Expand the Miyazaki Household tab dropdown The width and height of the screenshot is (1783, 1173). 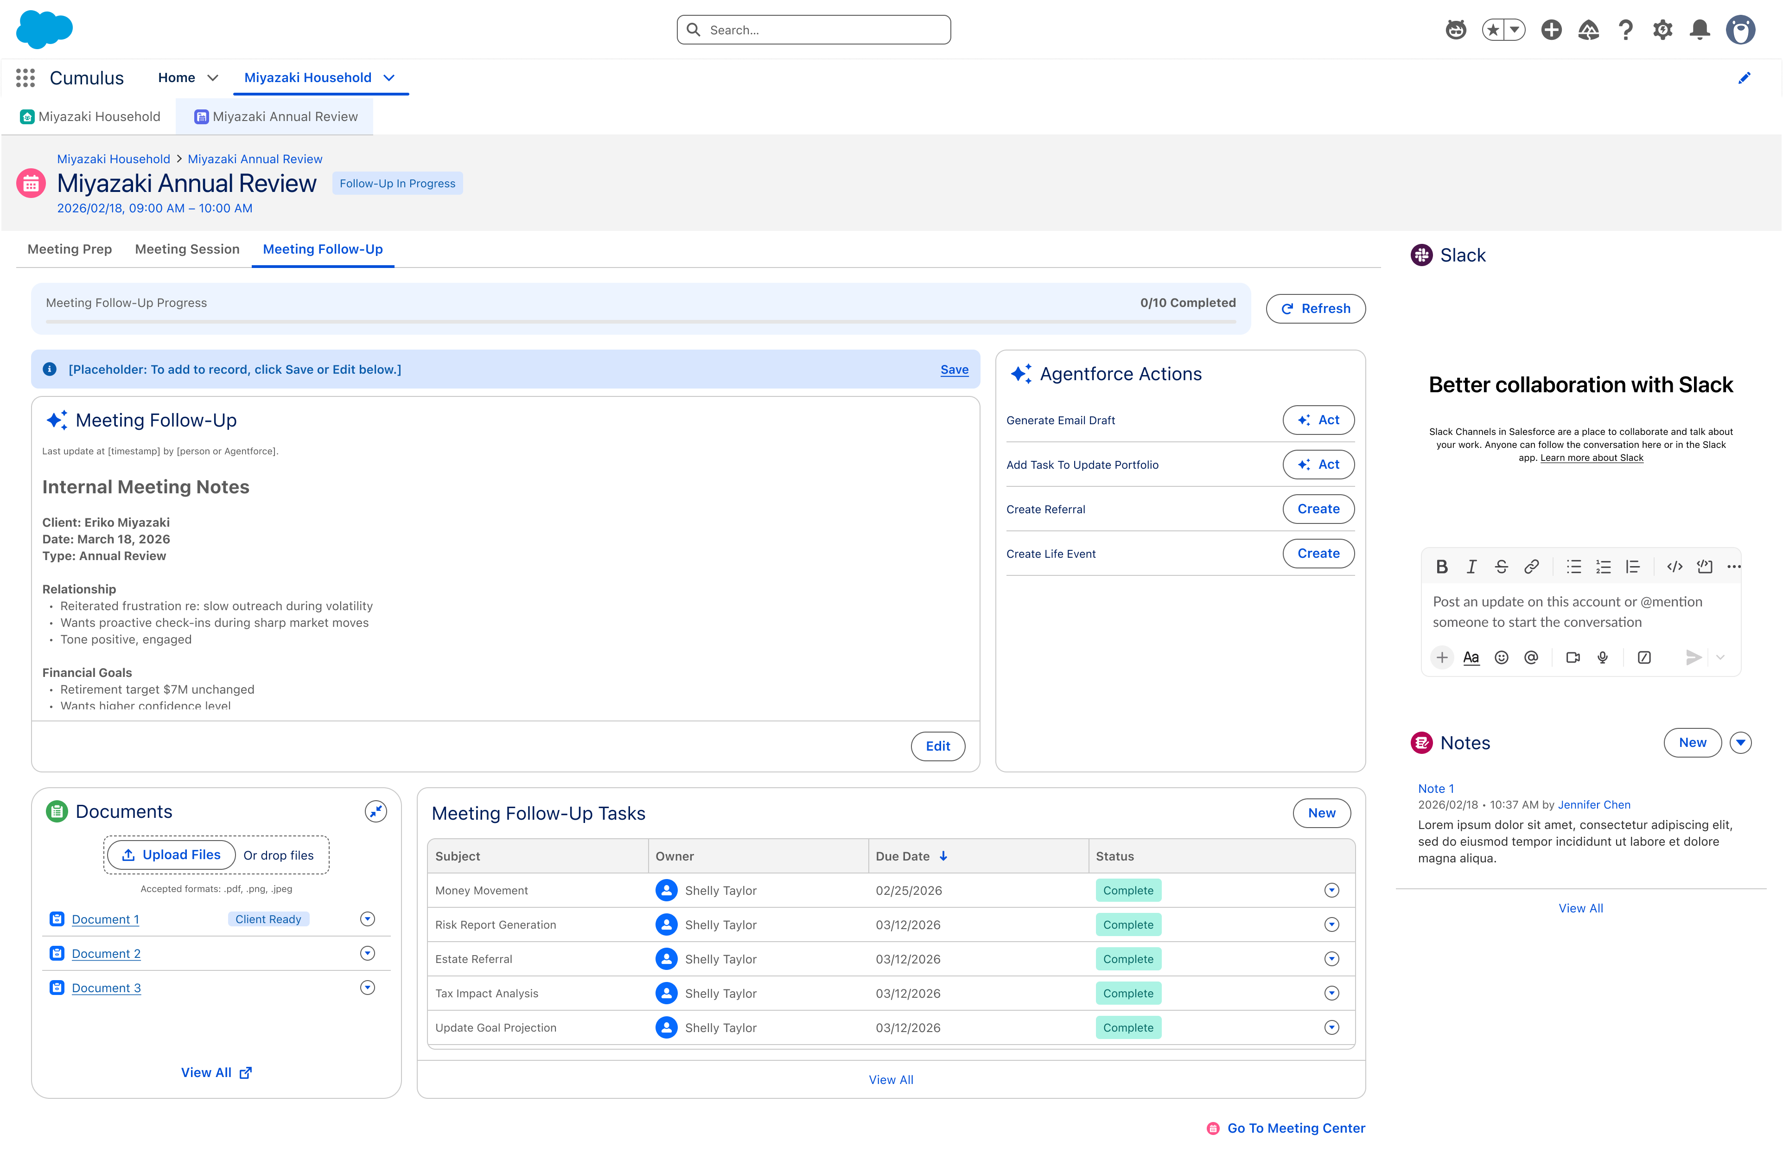click(x=389, y=78)
